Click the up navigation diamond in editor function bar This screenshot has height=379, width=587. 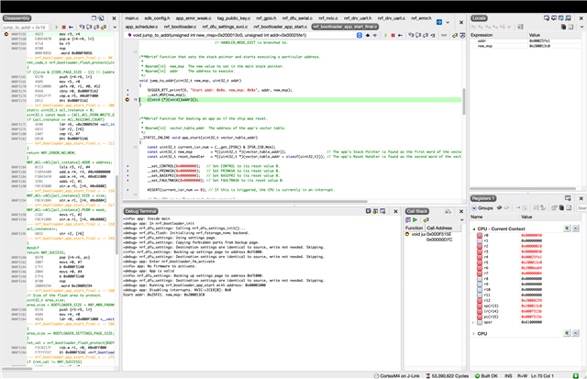pyautogui.click(x=368, y=35)
